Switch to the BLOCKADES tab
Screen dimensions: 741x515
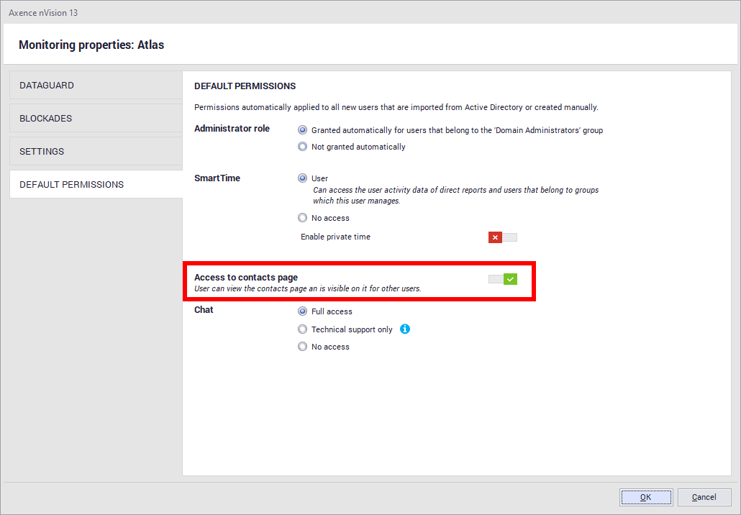[96, 119]
